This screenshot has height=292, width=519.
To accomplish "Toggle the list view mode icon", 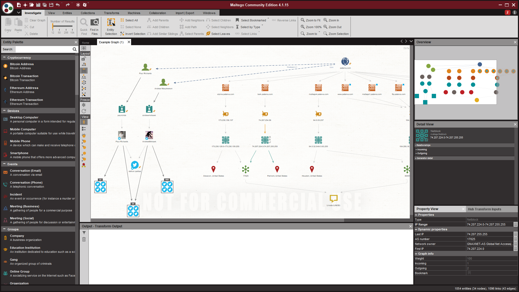I will 84,129.
